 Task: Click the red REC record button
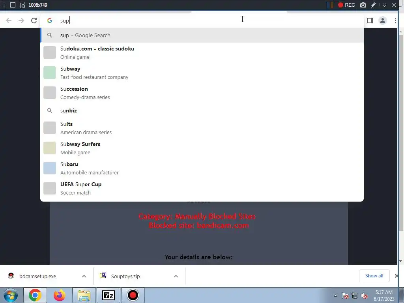pos(346,5)
